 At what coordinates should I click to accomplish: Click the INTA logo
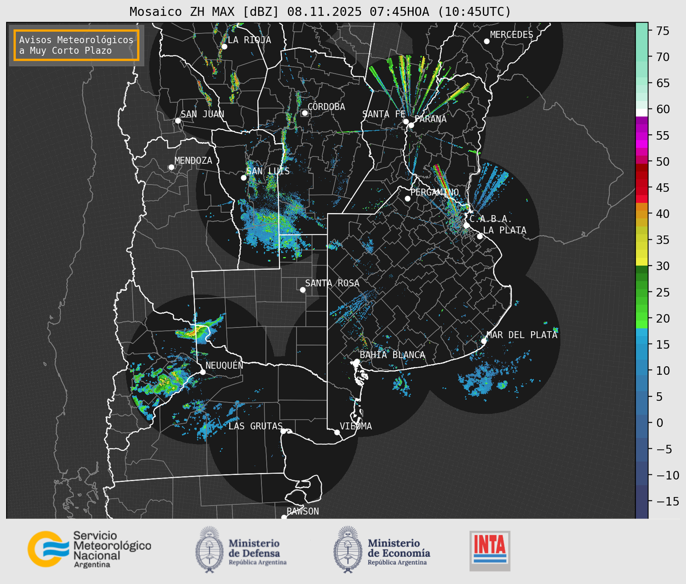(490, 551)
